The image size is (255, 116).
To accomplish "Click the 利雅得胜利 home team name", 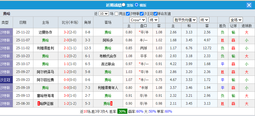I will pyautogui.click(x=45, y=48).
